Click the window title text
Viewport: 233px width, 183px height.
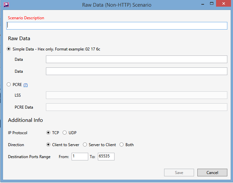(x=117, y=5)
